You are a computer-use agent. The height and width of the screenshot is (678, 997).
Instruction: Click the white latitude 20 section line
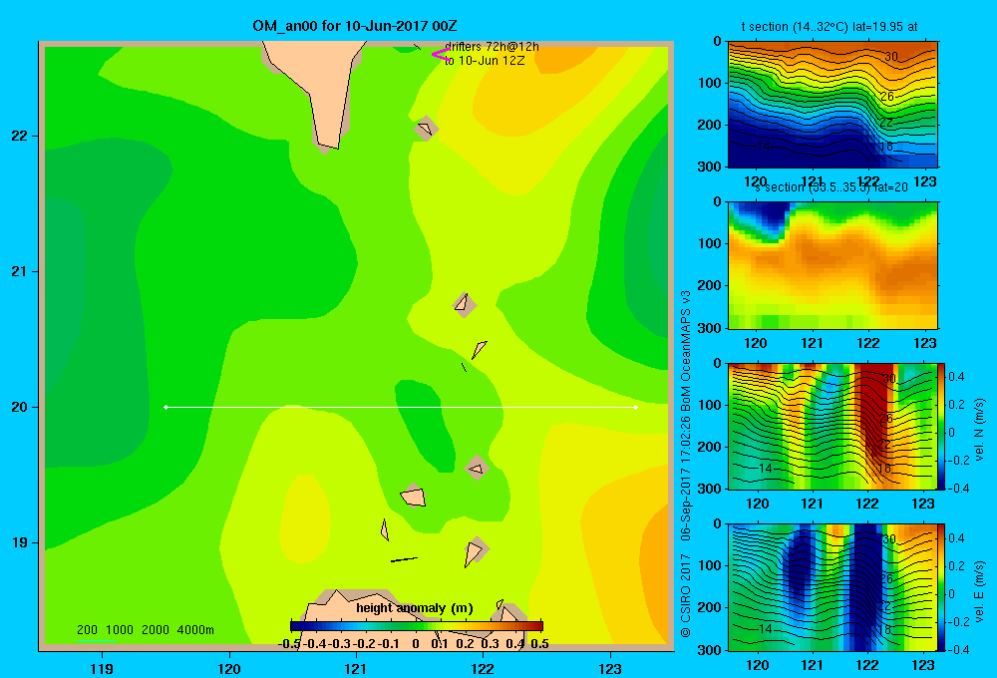401,407
